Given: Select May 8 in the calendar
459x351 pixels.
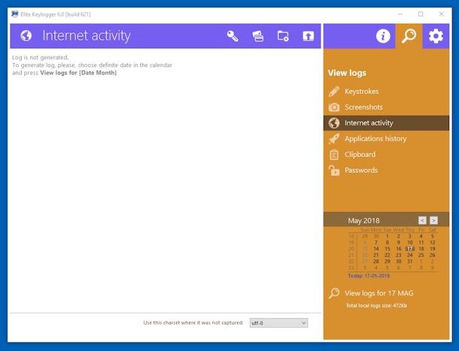Looking at the screenshot, I should pos(388,243).
